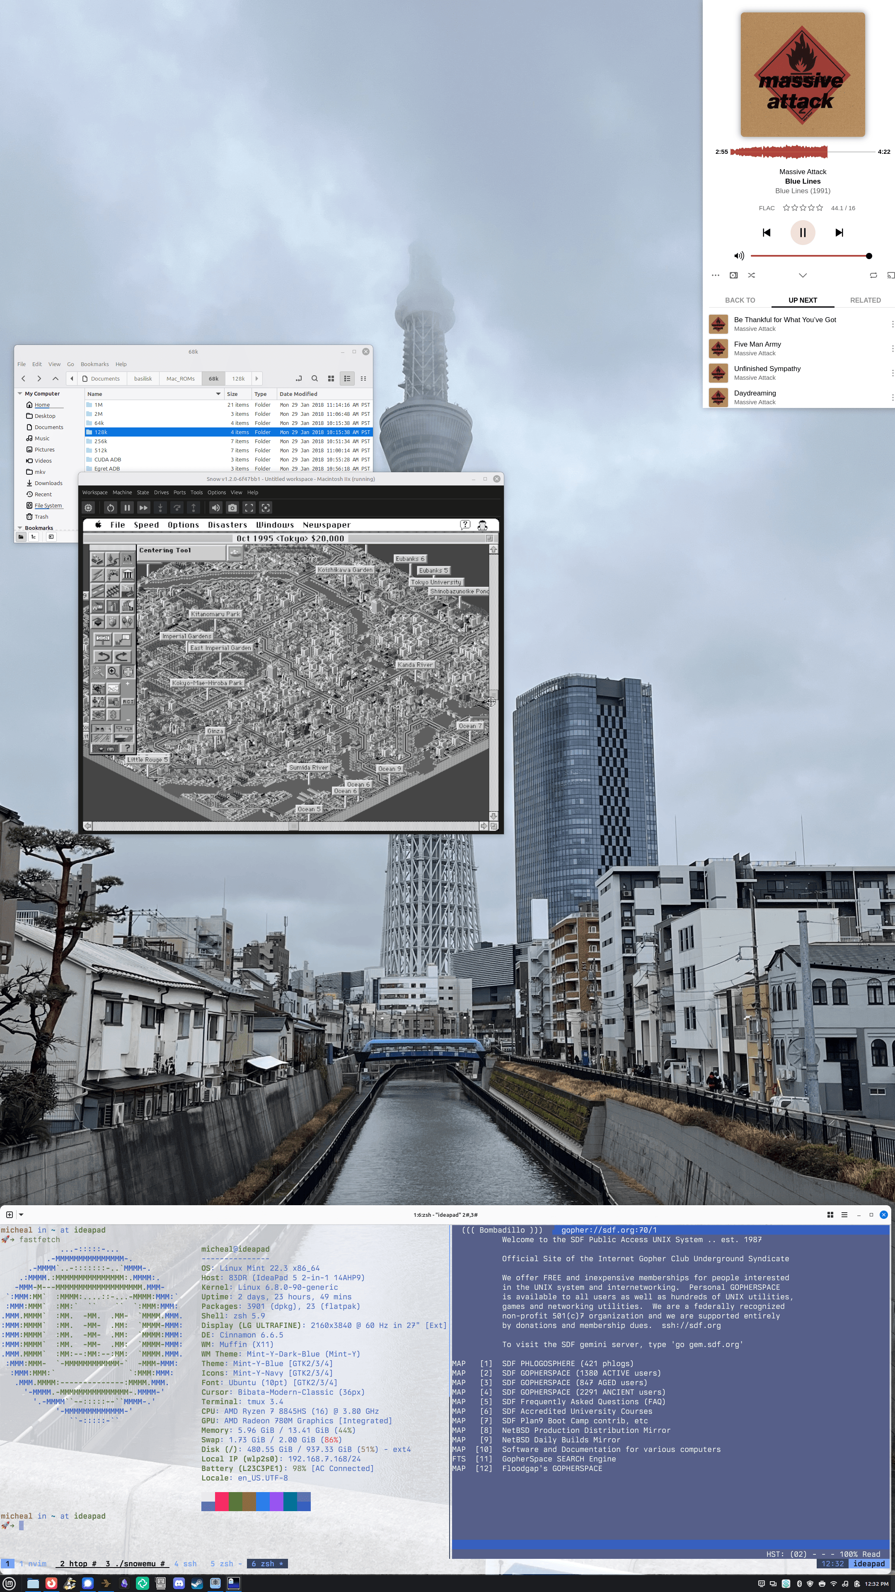Switch file manager to icon view
895x1592 pixels.
331,378
